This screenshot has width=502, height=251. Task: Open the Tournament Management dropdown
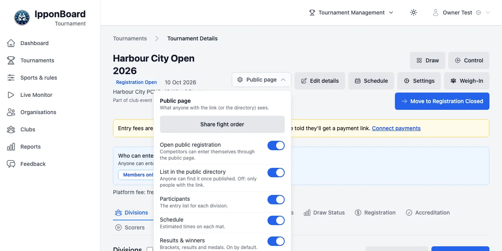pyautogui.click(x=351, y=13)
